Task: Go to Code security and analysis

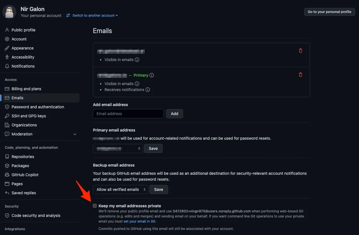Action: [36, 215]
